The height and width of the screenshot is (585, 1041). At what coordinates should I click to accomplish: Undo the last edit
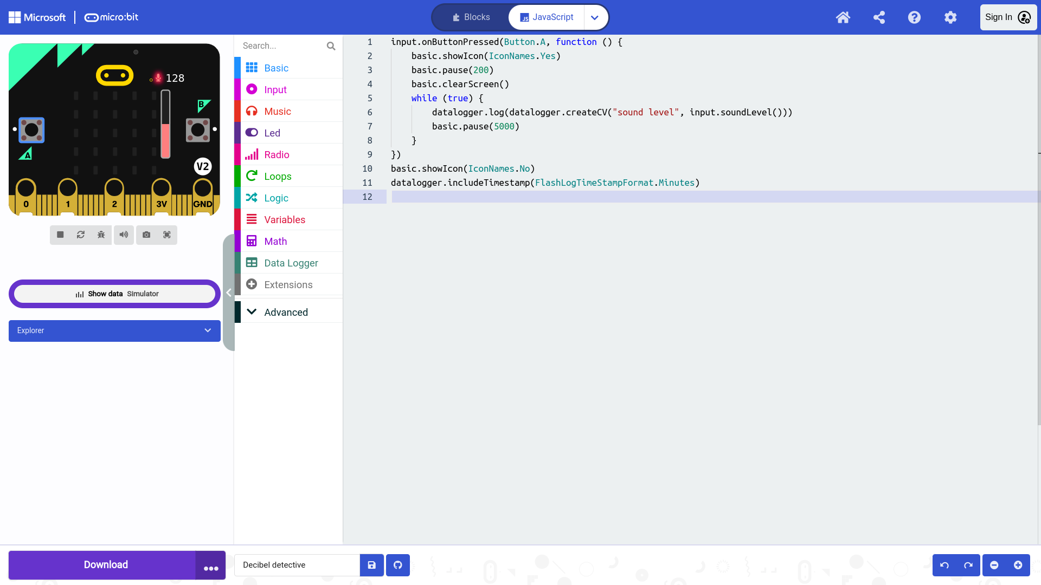944,565
